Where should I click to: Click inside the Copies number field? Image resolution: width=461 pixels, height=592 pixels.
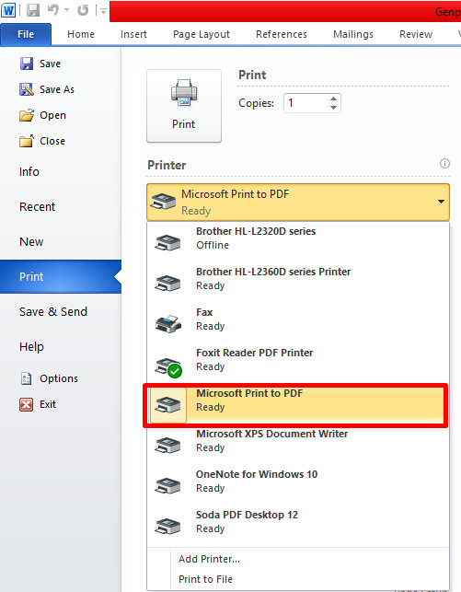click(305, 103)
